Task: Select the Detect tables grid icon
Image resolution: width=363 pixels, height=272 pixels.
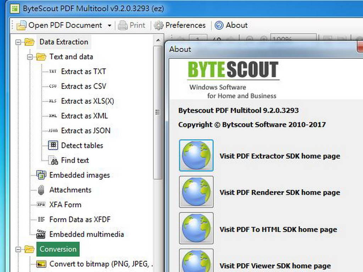Action: [53, 145]
